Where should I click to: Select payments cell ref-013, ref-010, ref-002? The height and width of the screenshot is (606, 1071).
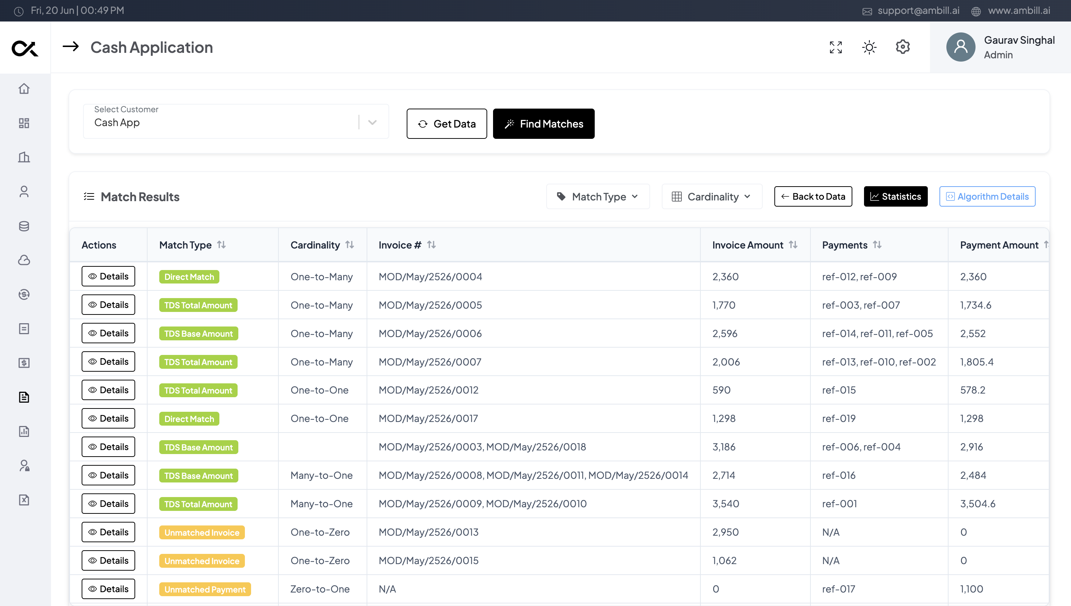tap(879, 362)
